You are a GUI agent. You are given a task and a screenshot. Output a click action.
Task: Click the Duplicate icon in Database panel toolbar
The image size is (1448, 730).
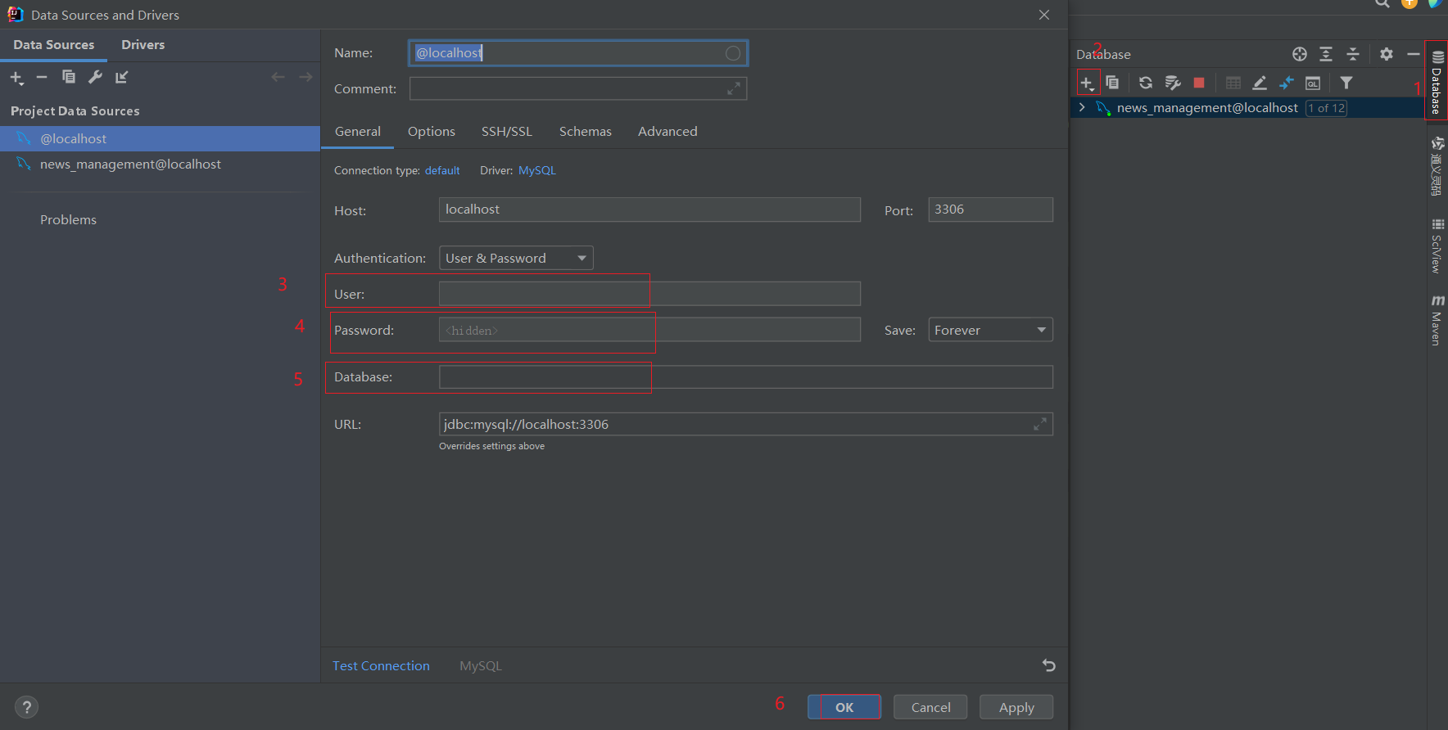pos(1112,83)
